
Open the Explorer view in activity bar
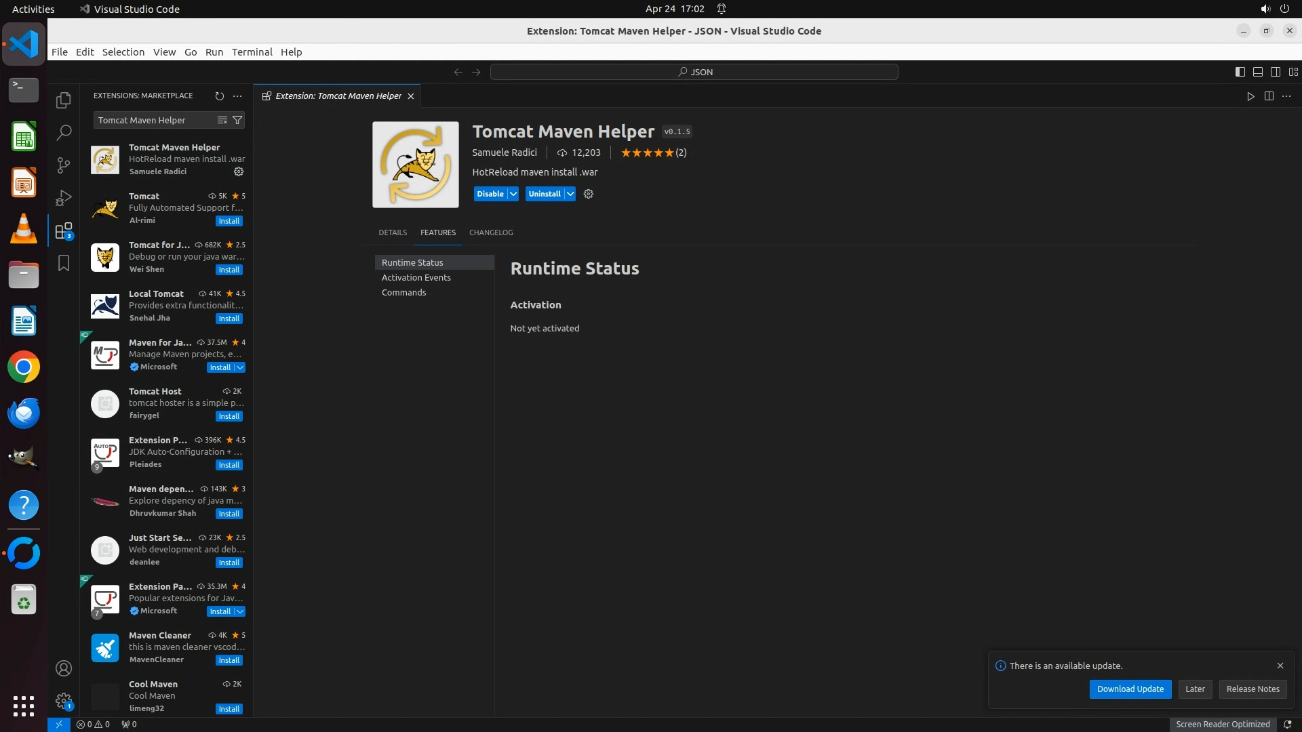pyautogui.click(x=64, y=100)
